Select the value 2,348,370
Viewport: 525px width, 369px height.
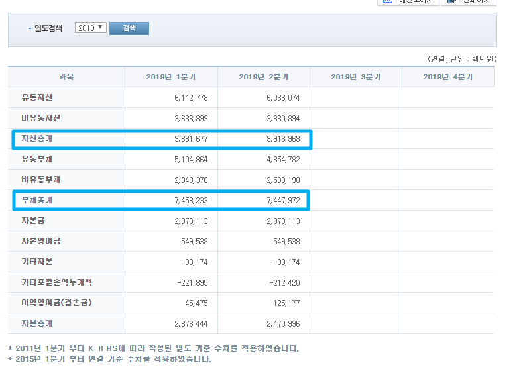click(191, 180)
